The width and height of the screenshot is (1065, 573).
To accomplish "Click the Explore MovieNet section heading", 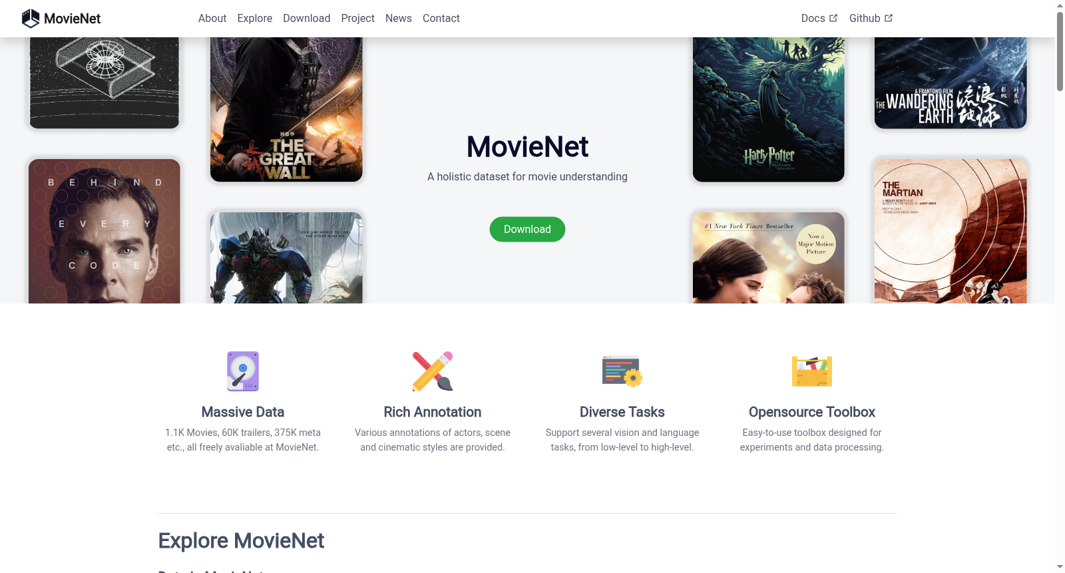I will (x=241, y=540).
